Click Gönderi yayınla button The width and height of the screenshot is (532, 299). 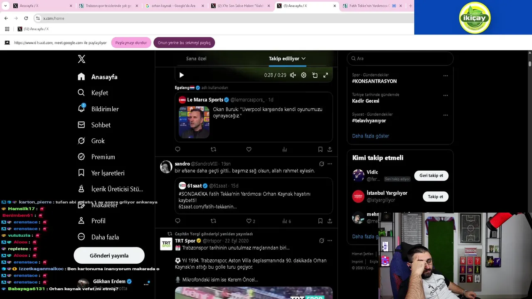pyautogui.click(x=109, y=255)
